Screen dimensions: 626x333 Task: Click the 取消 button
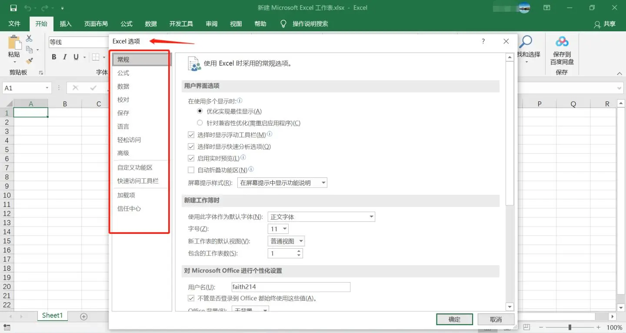(x=496, y=319)
